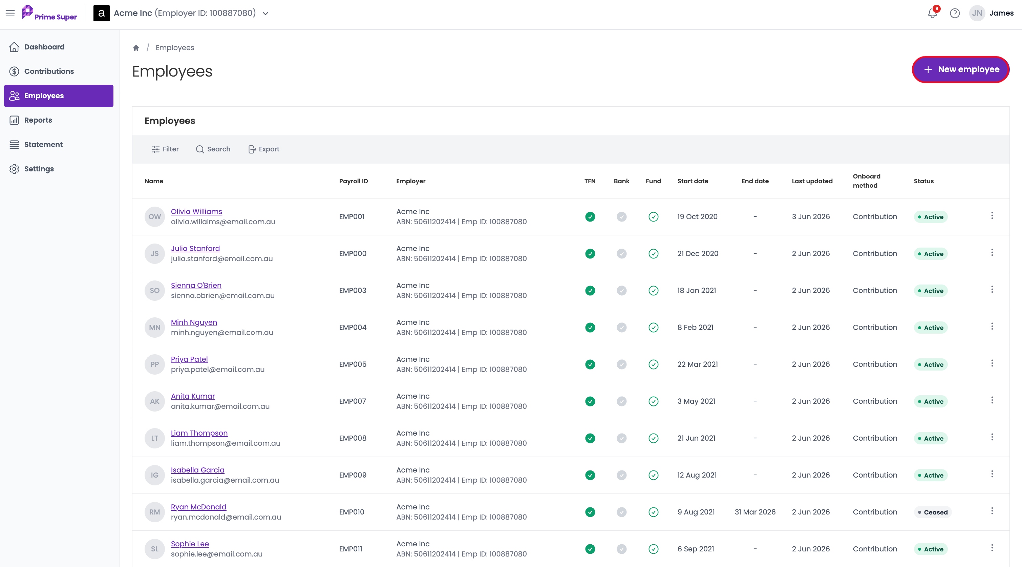Click Fund check icon for Ryan McDonald
The image size is (1022, 567).
point(653,512)
